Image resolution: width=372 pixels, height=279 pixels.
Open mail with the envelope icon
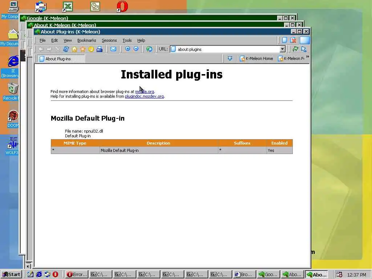click(113, 49)
